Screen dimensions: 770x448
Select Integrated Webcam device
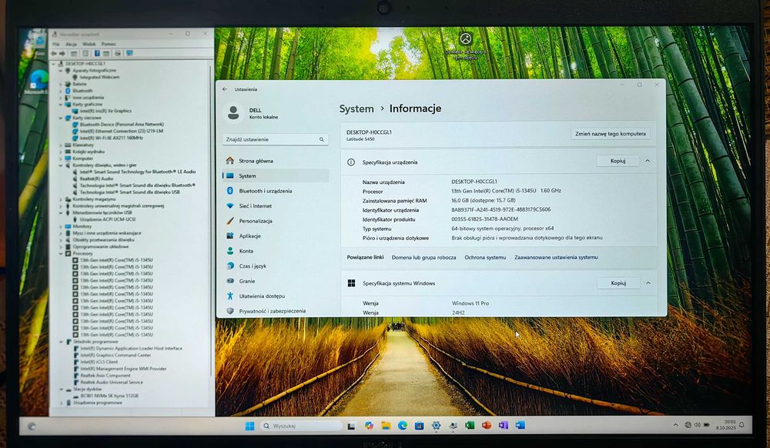[99, 77]
